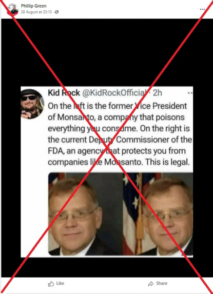Click the tweet's 2h timestamp
This screenshot has height=294, width=213.
tap(158, 93)
